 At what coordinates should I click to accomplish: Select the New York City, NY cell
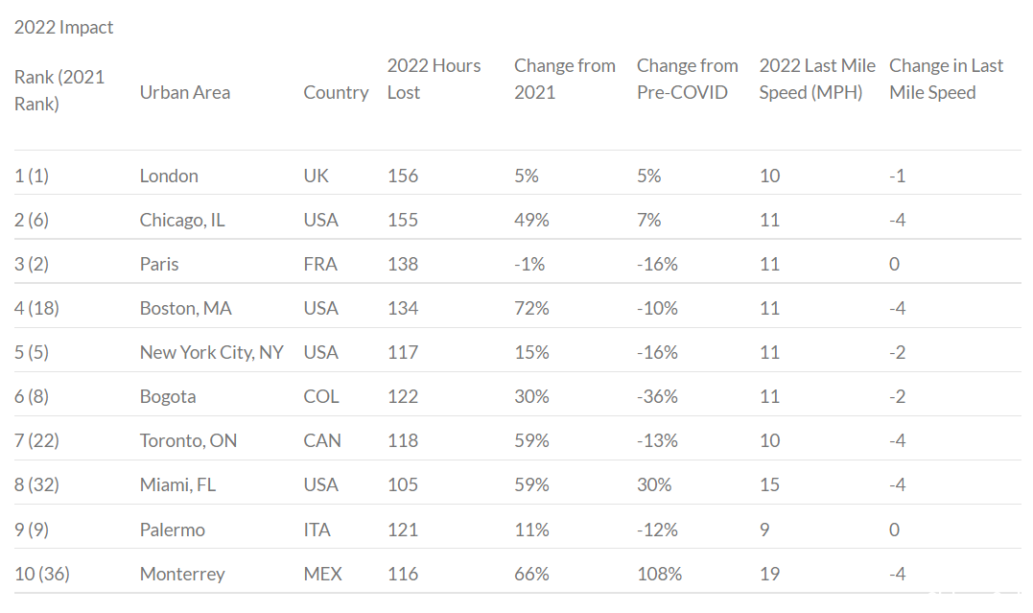pos(211,353)
